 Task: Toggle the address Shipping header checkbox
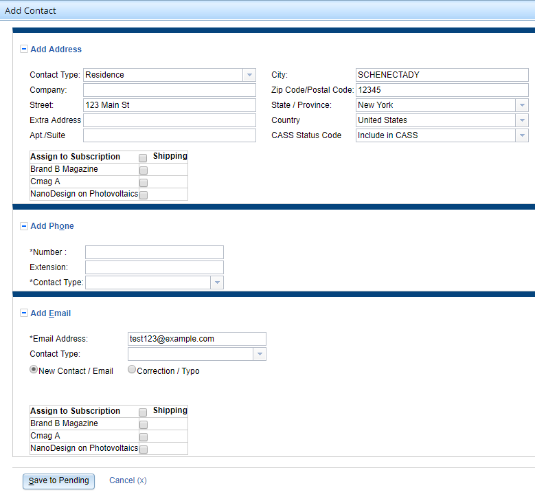point(144,158)
